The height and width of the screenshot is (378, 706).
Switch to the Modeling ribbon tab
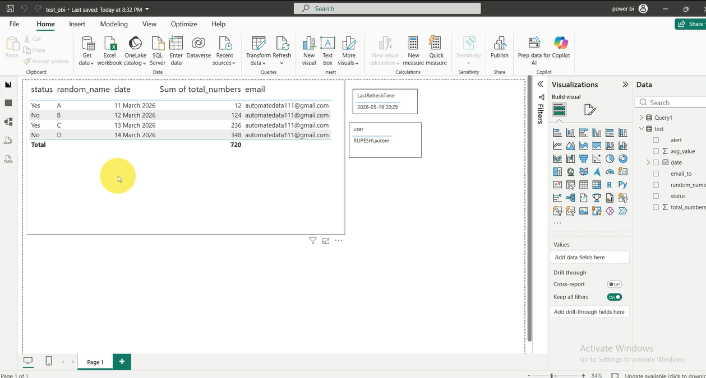114,24
